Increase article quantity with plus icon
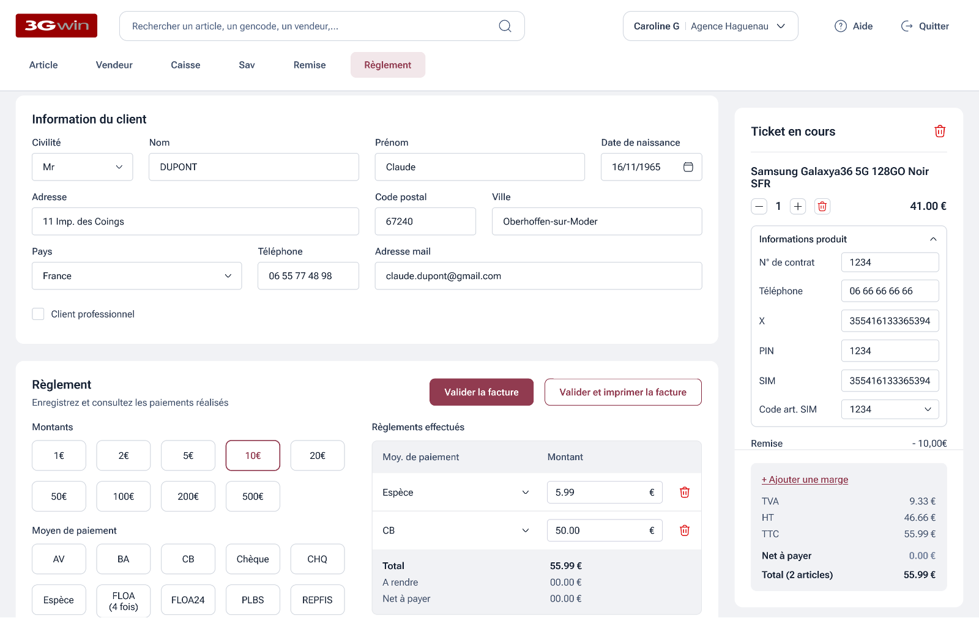This screenshot has height=618, width=979. (797, 206)
